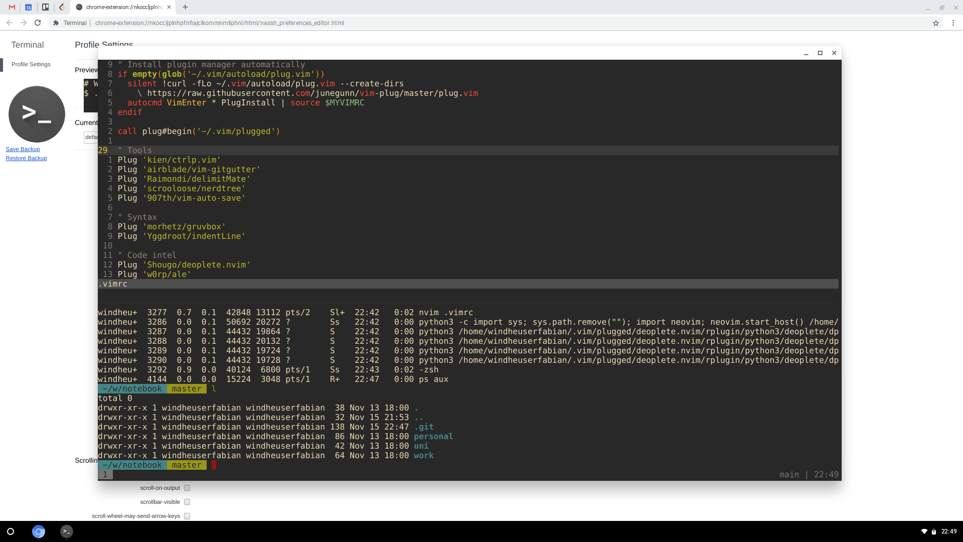Open the pinned Gmail tab
Viewport: 963px width, 542px height.
[12, 7]
